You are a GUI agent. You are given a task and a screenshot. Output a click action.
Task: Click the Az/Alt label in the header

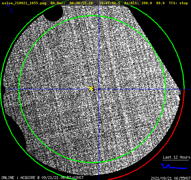(131, 3)
